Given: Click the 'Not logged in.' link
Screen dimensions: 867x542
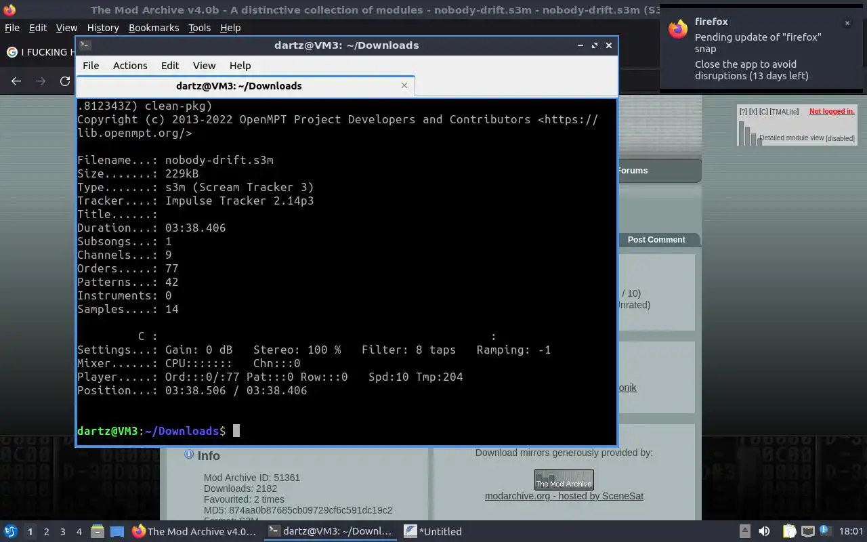Looking at the screenshot, I should (x=832, y=111).
